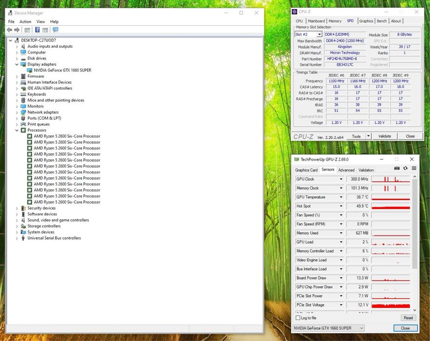Click the Forward arrow in Device Manager toolbar
430x341 pixels.
17,30
